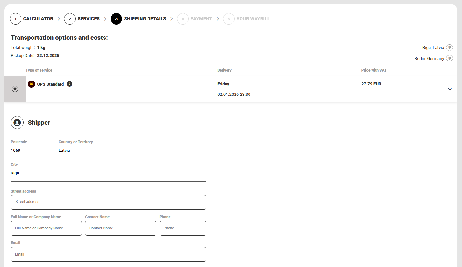Click the UPS Standard info icon
The width and height of the screenshot is (462, 267).
point(69,84)
